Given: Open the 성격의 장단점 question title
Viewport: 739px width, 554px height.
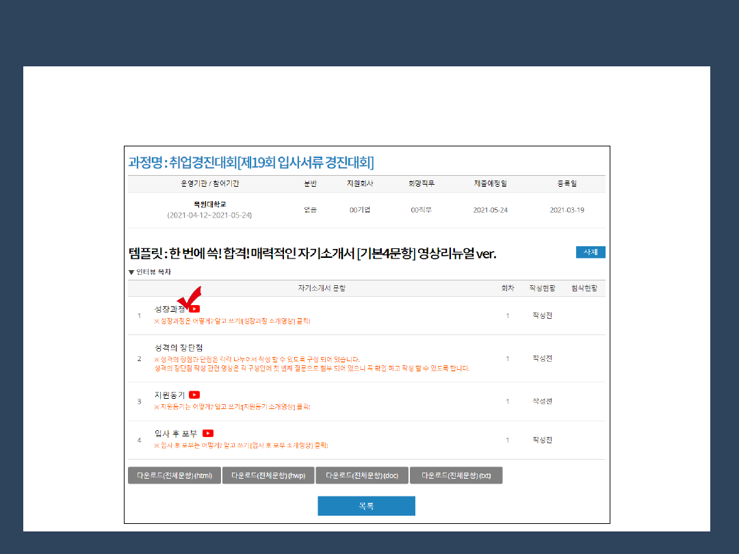Looking at the screenshot, I should point(179,347).
